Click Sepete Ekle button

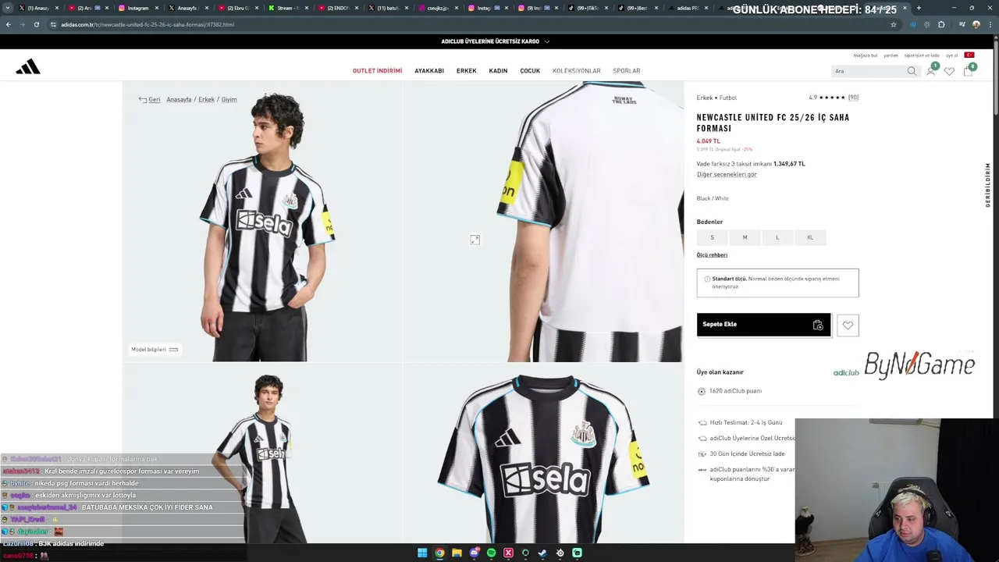[x=764, y=325]
